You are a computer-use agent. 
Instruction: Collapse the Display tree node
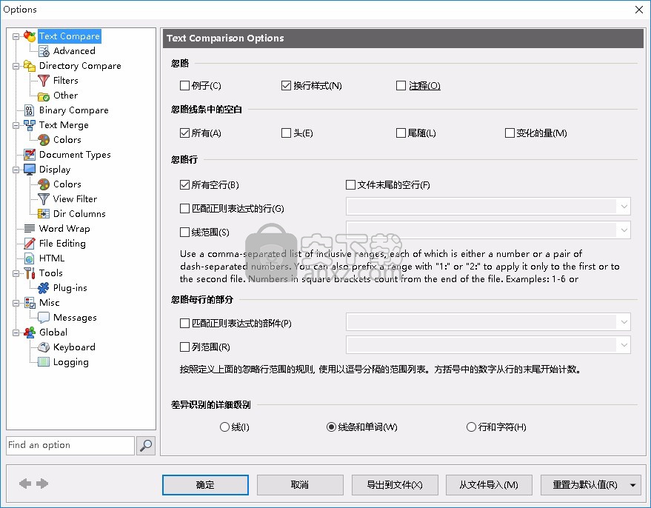(x=16, y=170)
